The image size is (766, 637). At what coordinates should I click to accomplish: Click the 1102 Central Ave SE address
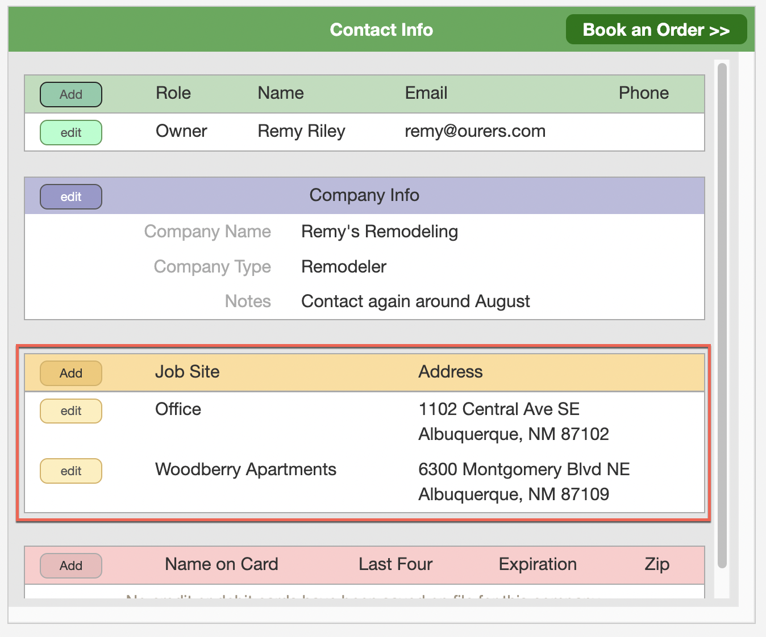(x=498, y=409)
